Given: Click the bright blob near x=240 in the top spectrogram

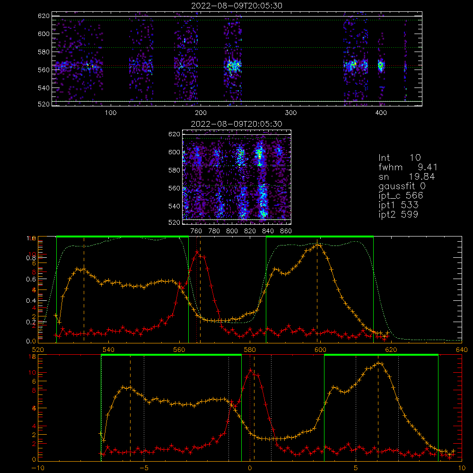Looking at the screenshot, I should [x=233, y=66].
